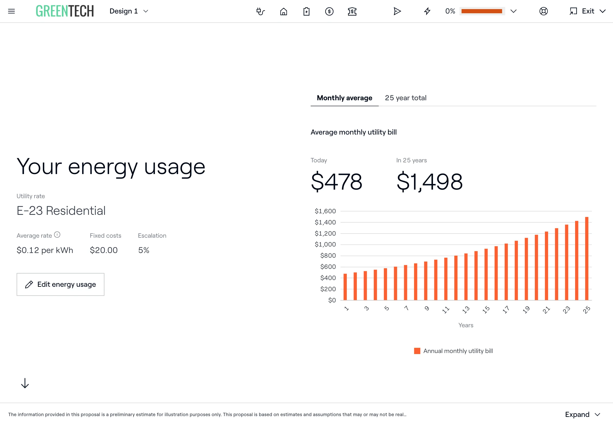The image size is (613, 426).
Task: Expand the disclaimer text
Action: tap(583, 414)
